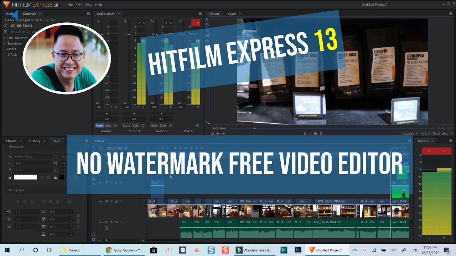The image size is (456, 256).
Task: Click the Export button in Editor
Action: [x=398, y=148]
